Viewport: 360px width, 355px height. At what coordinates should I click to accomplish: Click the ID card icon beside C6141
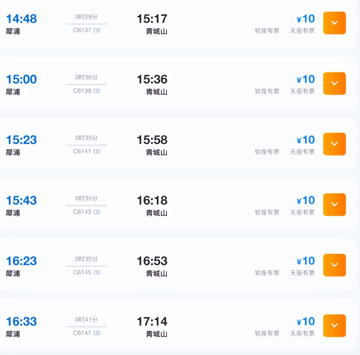(x=97, y=151)
